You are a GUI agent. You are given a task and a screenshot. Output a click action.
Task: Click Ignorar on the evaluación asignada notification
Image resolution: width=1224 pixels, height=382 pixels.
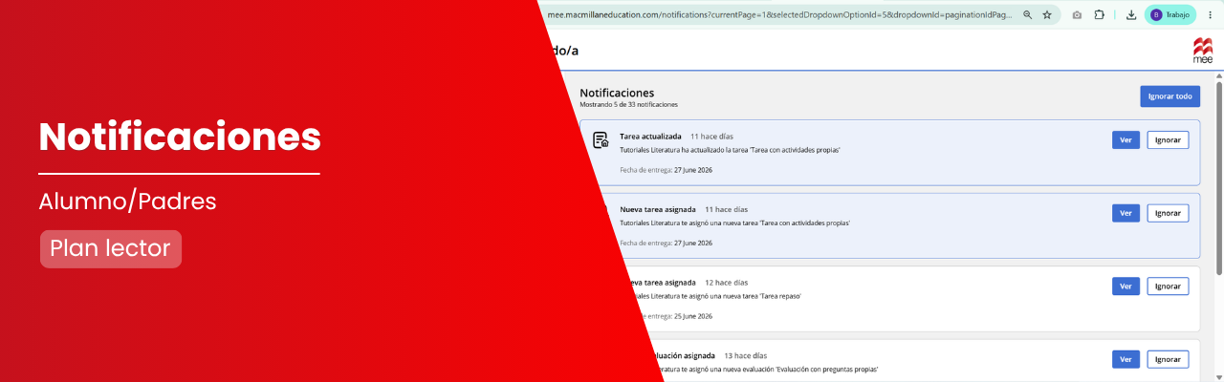point(1168,359)
